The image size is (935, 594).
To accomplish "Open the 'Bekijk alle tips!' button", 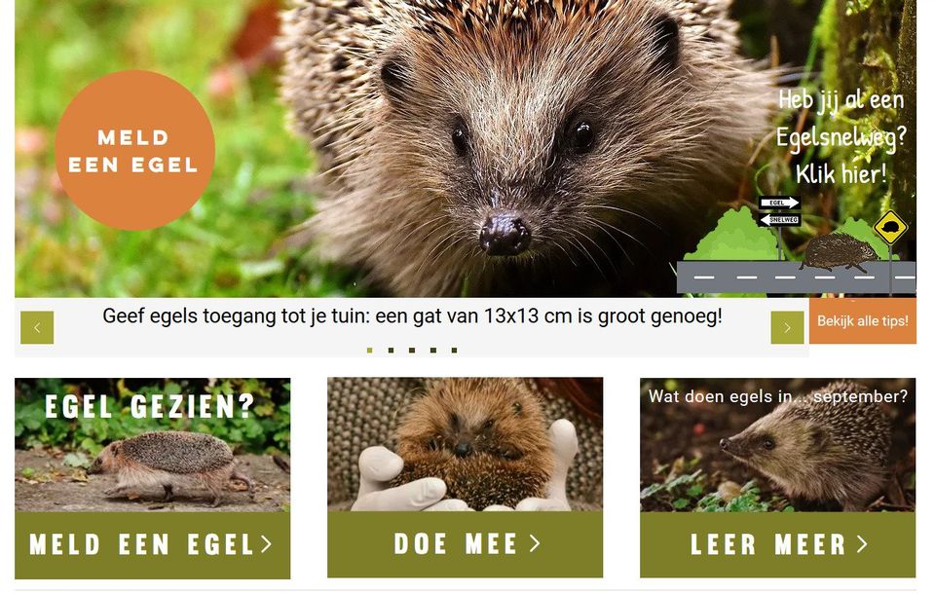I will pyautogui.click(x=862, y=320).
